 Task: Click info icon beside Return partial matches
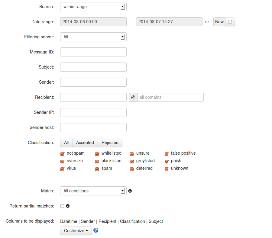tap(68, 206)
